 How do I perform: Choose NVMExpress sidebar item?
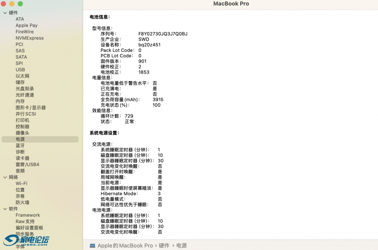29,38
